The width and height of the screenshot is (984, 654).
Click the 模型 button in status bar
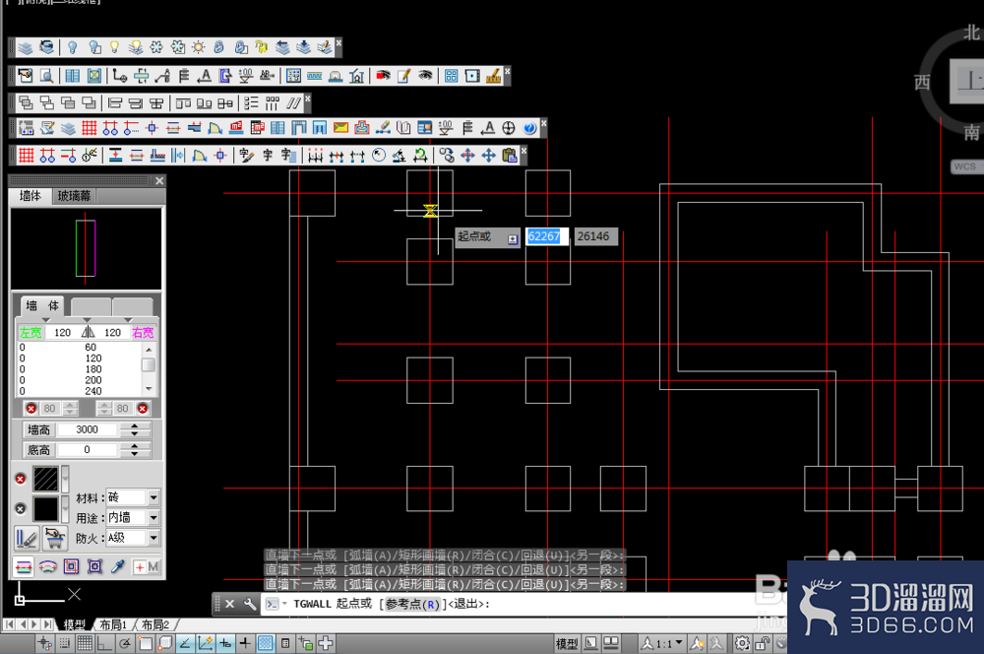568,643
